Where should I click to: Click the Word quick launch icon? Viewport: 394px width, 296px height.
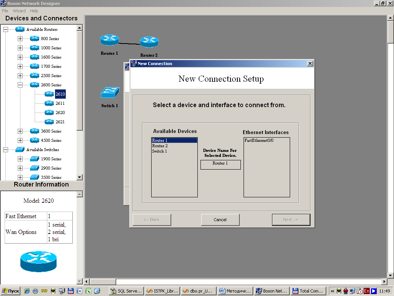tap(79, 291)
